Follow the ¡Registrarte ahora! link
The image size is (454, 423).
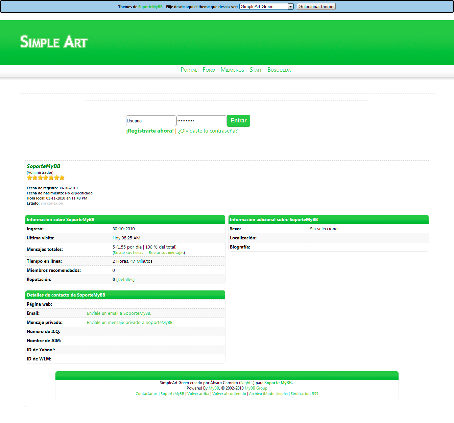click(x=150, y=131)
